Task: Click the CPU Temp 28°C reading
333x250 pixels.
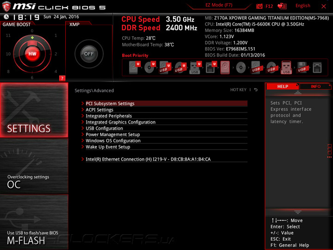Action: pos(139,38)
